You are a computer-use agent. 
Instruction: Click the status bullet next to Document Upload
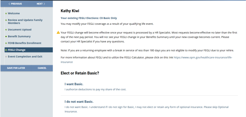6,30
